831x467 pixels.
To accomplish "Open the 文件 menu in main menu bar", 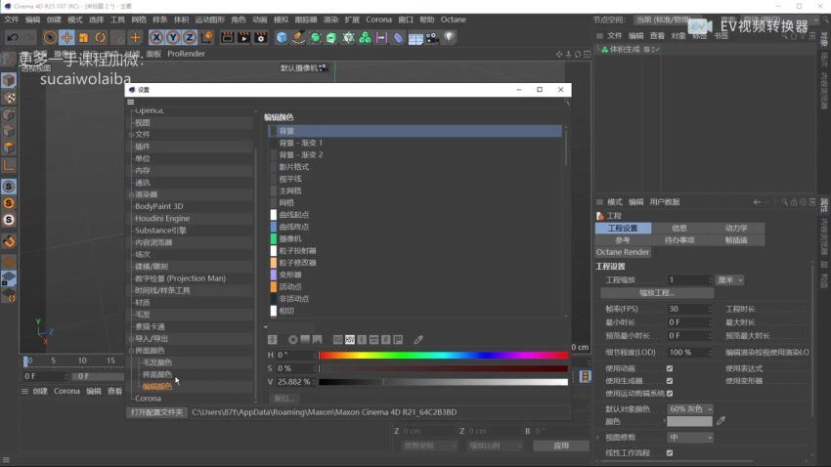I will coord(11,20).
